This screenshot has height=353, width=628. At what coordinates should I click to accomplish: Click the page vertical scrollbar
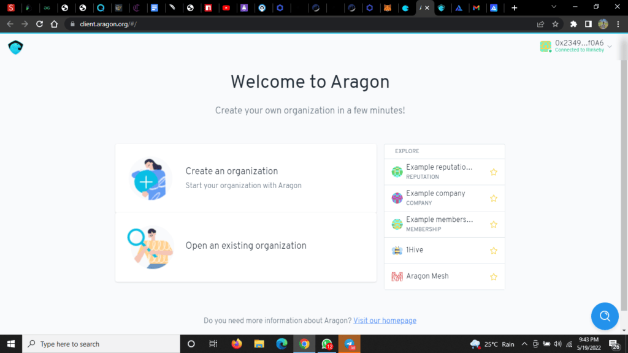[624, 184]
